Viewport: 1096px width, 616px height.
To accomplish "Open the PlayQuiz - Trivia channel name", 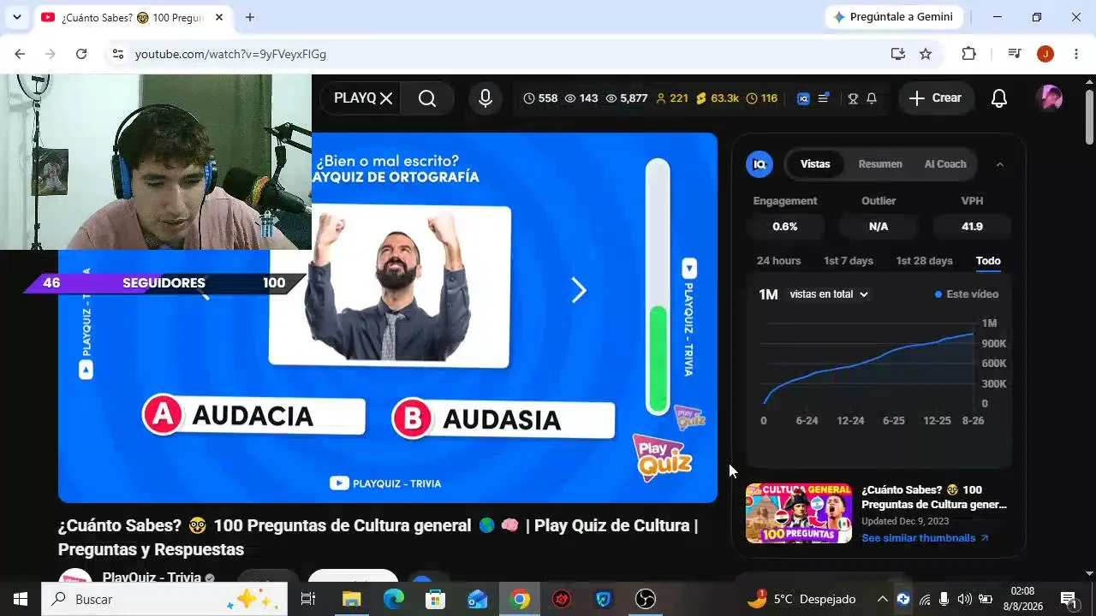I will pyautogui.click(x=152, y=577).
